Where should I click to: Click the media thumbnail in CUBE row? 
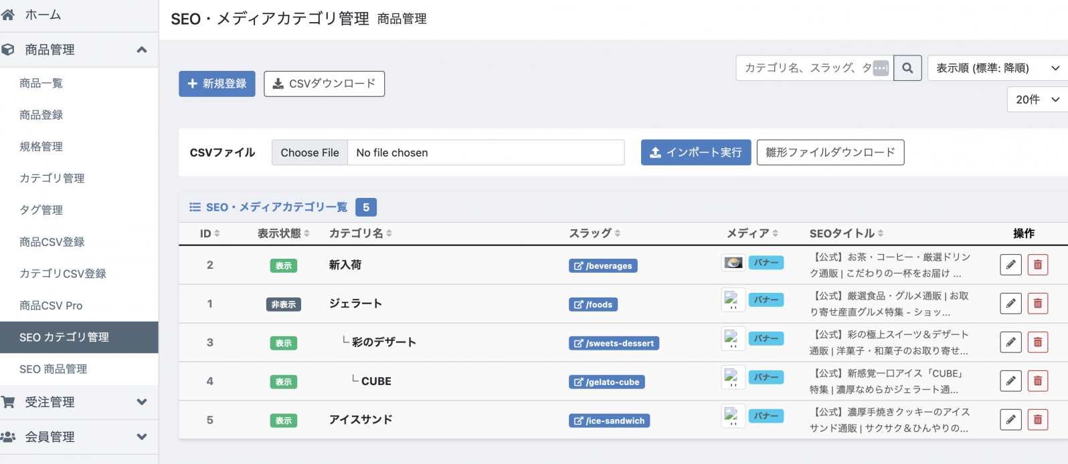coord(733,378)
